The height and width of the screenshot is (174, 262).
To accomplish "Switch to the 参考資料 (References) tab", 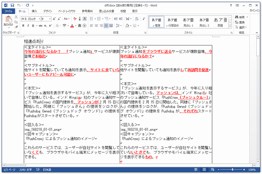I will 87,11.
